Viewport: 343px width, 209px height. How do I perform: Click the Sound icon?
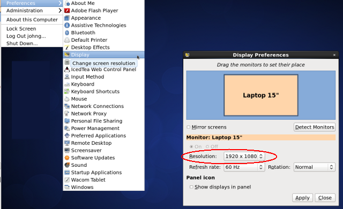[x=67, y=165]
